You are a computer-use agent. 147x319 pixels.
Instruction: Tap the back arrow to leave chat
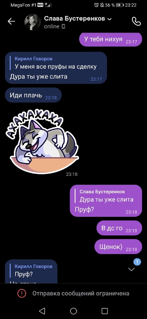(x=12, y=21)
